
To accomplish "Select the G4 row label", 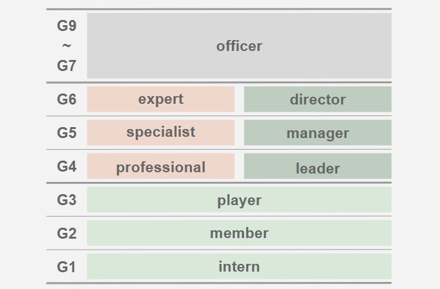I will tap(67, 166).
